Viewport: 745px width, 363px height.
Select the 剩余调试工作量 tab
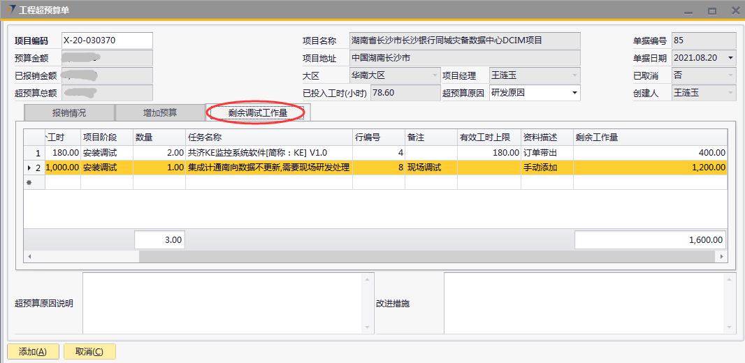coord(257,112)
